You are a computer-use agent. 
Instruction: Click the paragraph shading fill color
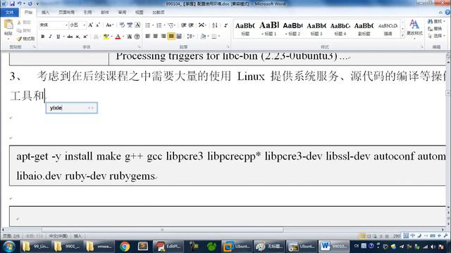[x=203, y=36]
